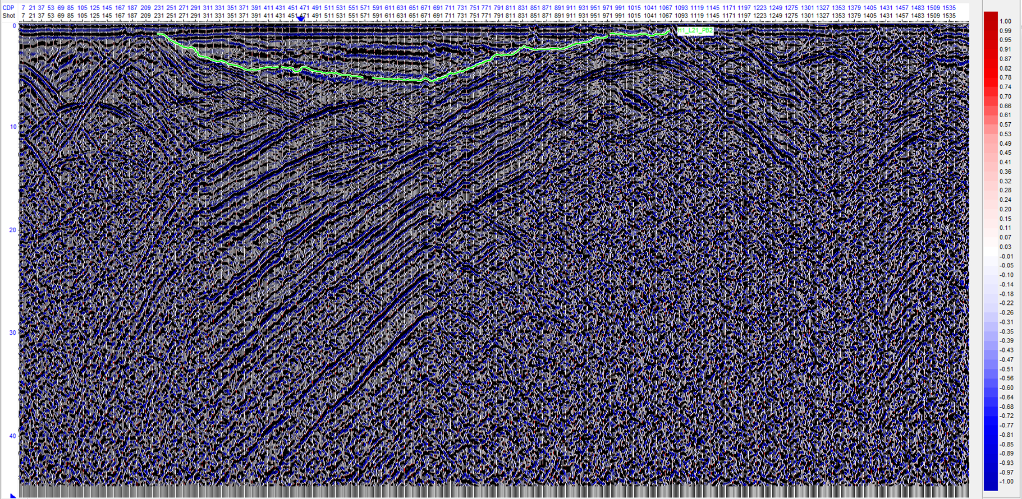
Task: Click the time axis label 0
Action: pos(15,26)
